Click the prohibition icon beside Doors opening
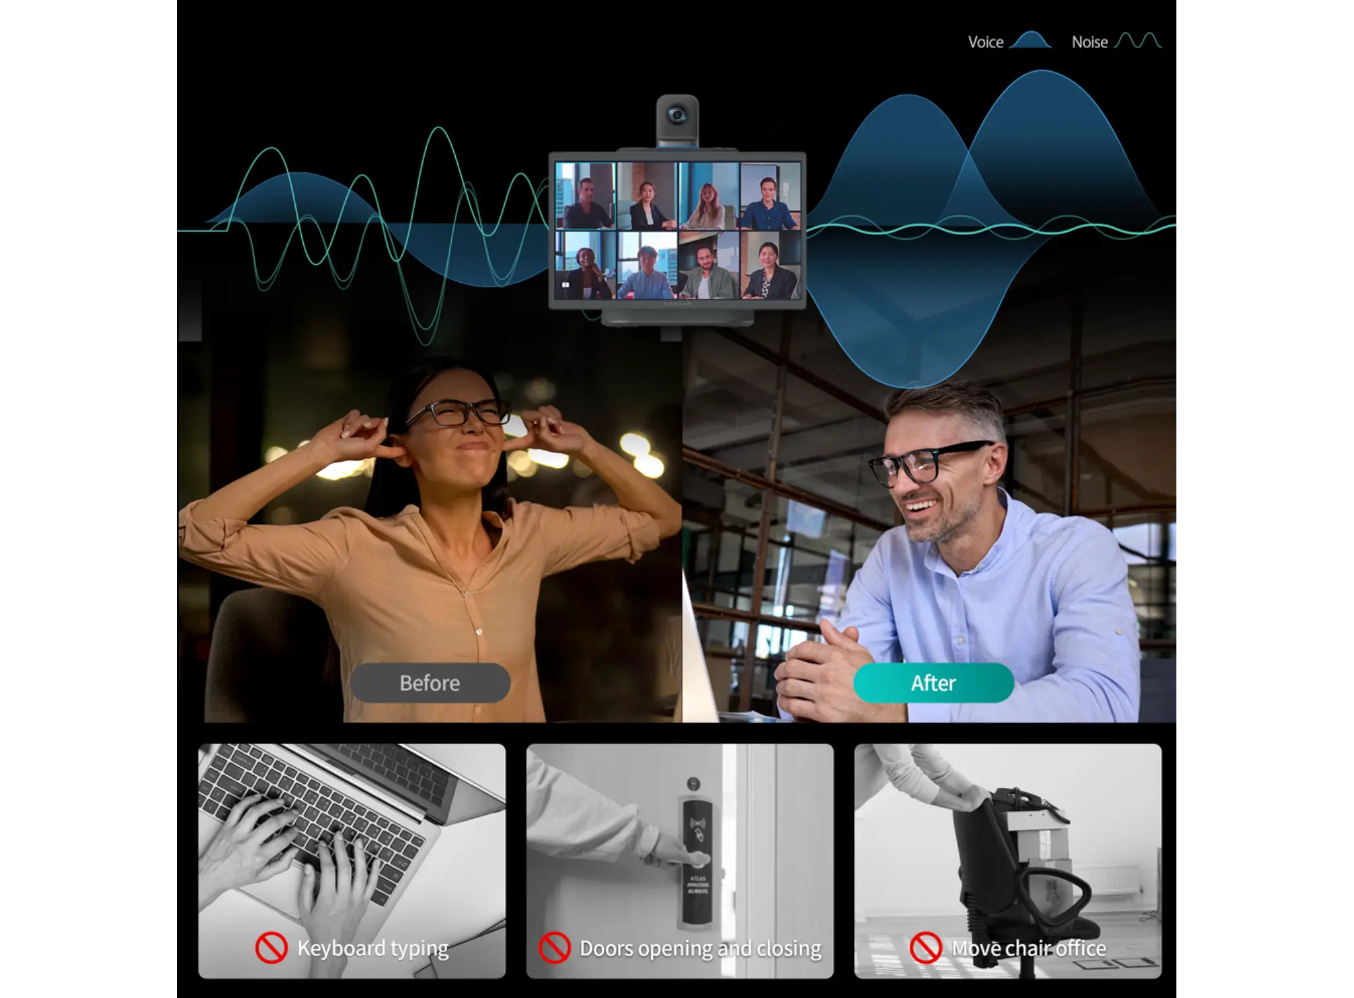 point(554,947)
